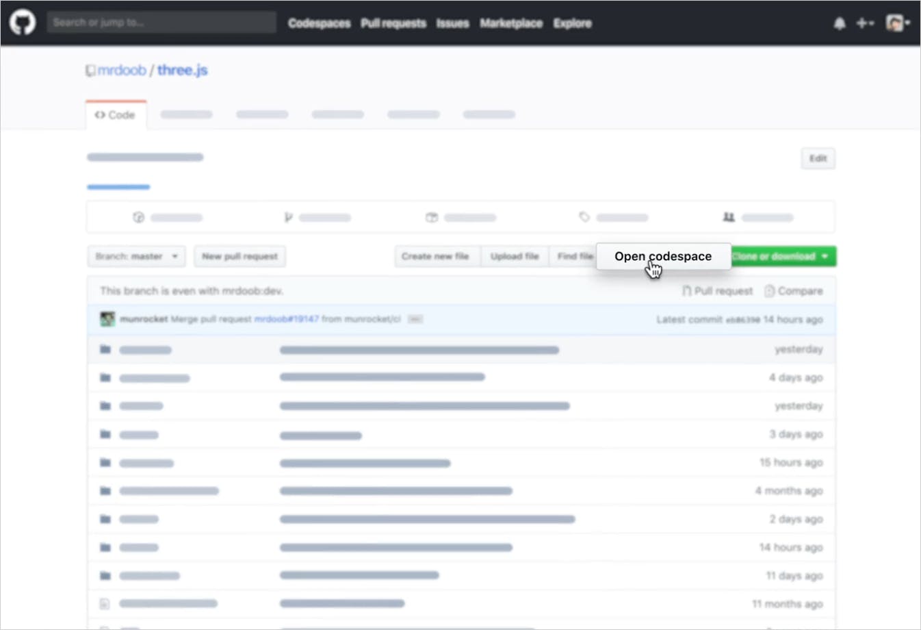The height and width of the screenshot is (630, 921).
Task: Click the folder icon in the 15 hours ago row
Action: click(x=105, y=463)
